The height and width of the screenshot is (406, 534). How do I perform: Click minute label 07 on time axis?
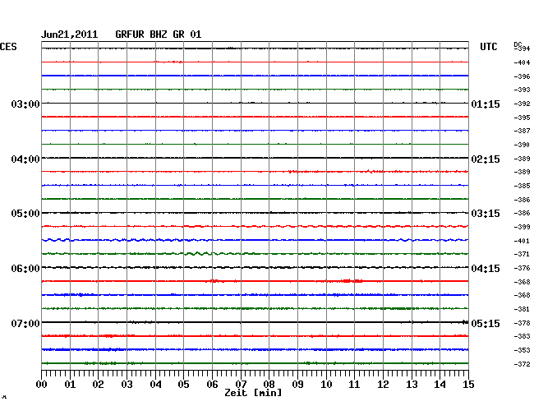(241, 385)
